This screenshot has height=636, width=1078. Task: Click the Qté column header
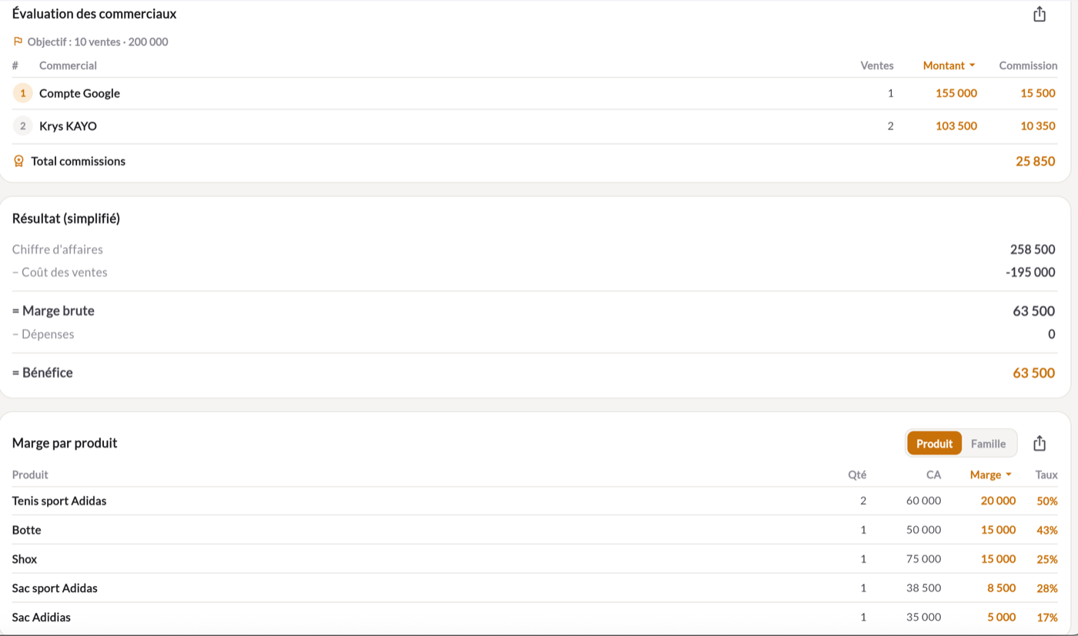click(x=857, y=475)
